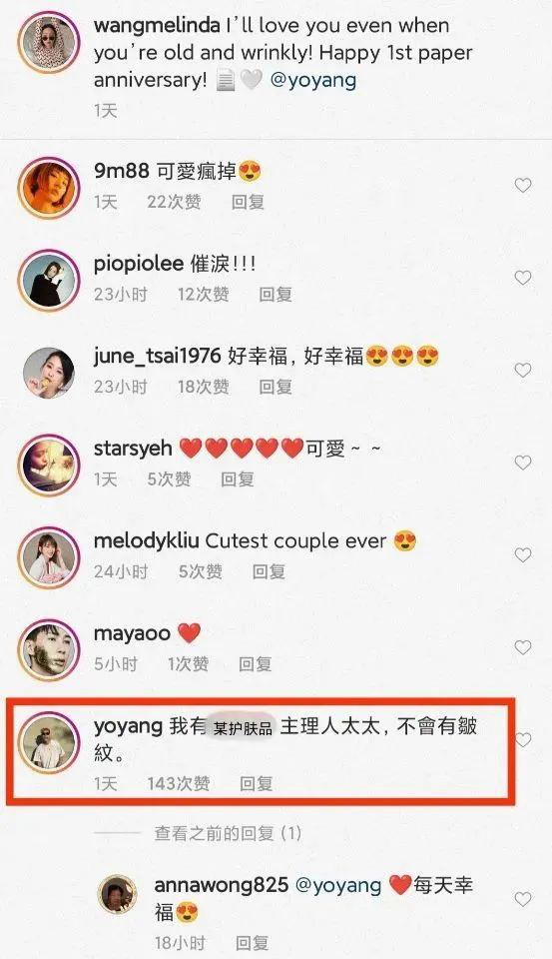Tap heart icon on piopiolee's comment
Screen dimensions: 552x959
(523, 278)
